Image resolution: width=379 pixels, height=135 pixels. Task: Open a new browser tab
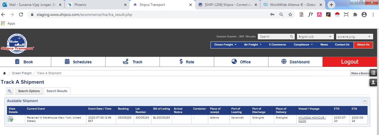pos(331,5)
